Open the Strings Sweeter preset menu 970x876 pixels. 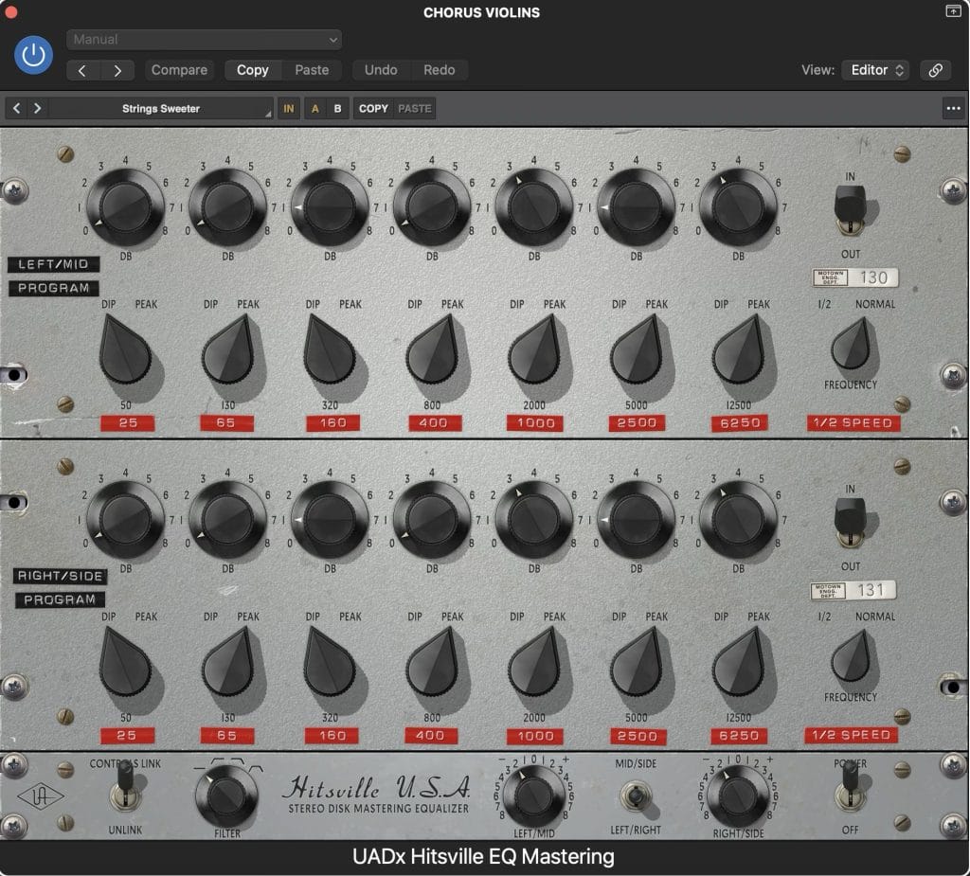click(161, 108)
